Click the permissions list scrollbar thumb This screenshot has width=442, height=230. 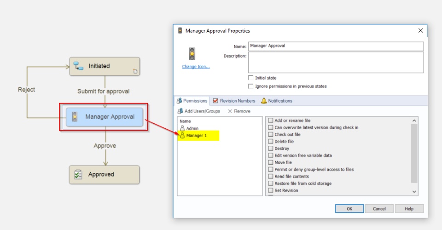coord(414,154)
